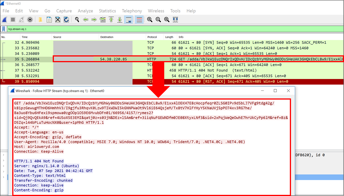
Task: Click the stop capture square icon
Action: tap(13, 20)
